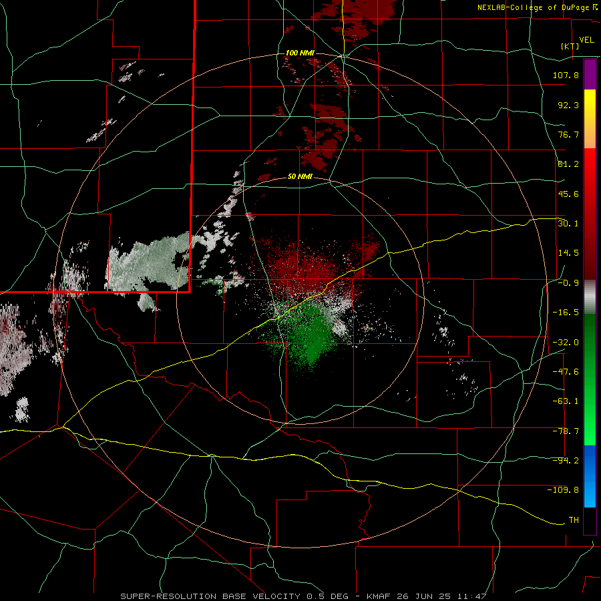This screenshot has width=601, height=601.
Task: Select the 107.8 velocity scale value
Action: point(566,75)
